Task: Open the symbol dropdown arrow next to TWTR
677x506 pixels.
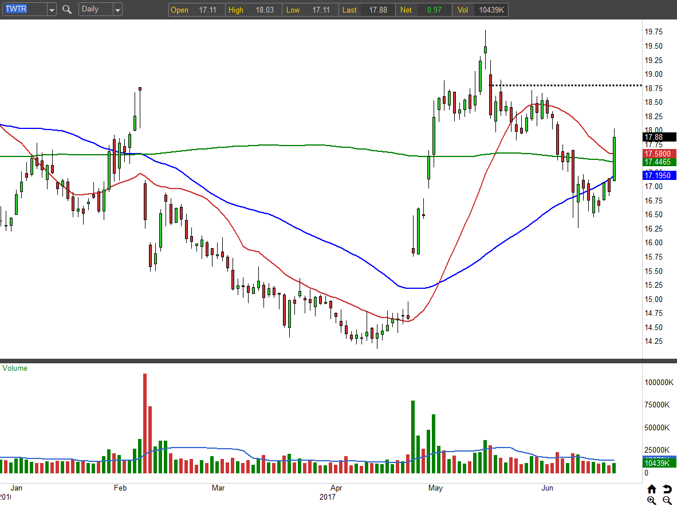Action: click(52, 10)
